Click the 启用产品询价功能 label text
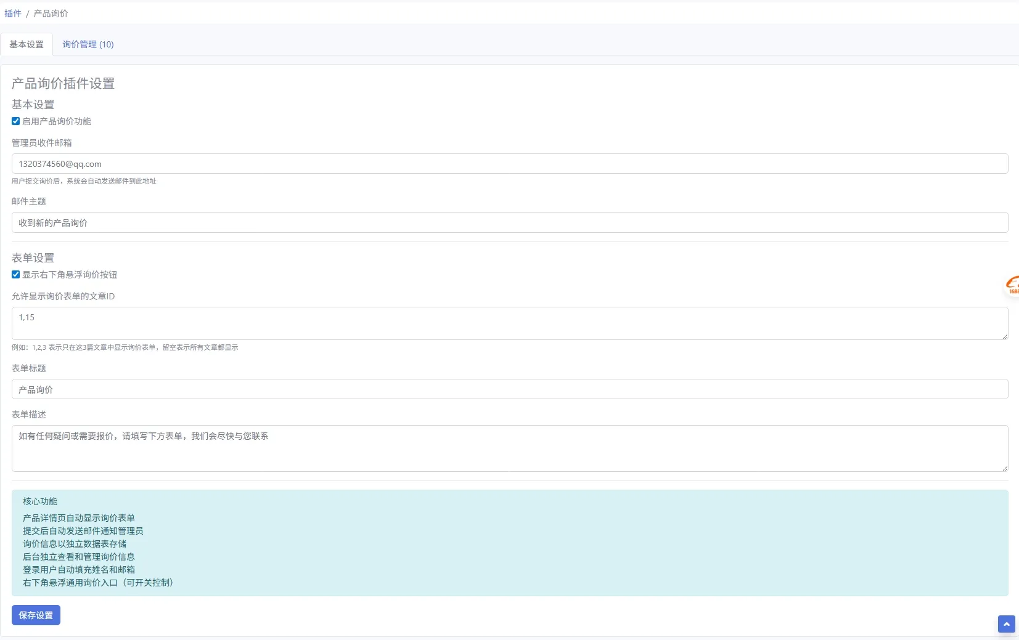The height and width of the screenshot is (640, 1019). [x=57, y=121]
